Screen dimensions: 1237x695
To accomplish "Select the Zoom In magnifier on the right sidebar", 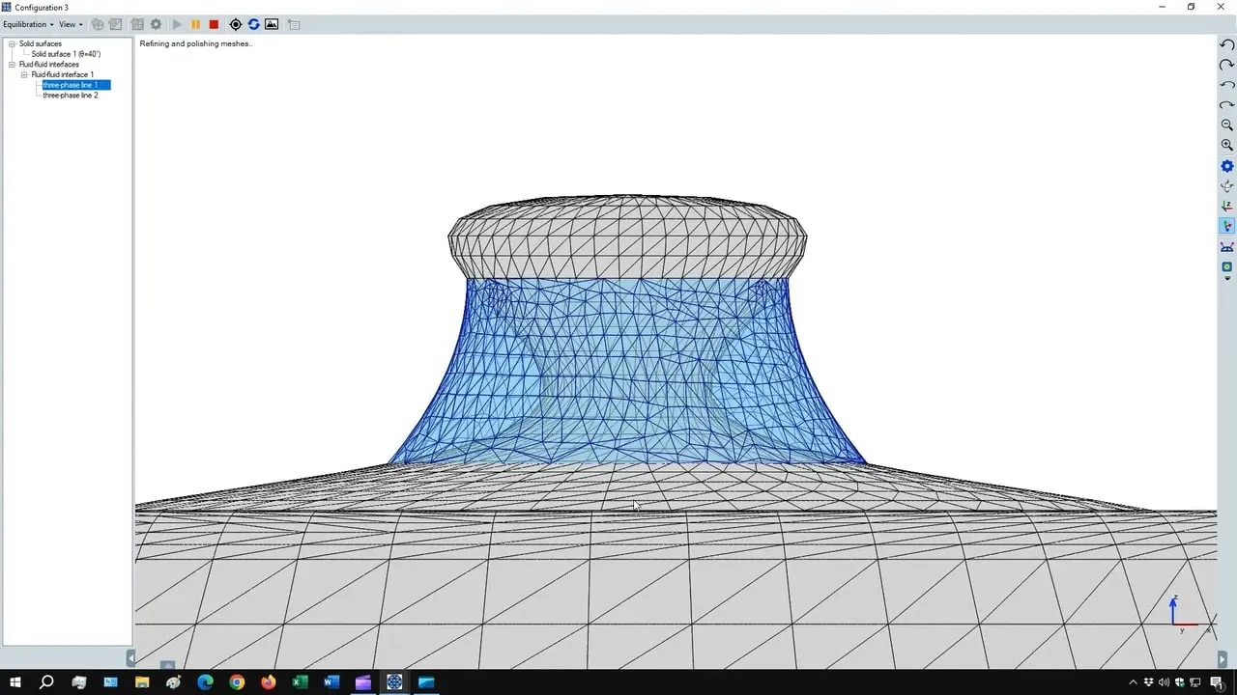I will click(x=1226, y=145).
